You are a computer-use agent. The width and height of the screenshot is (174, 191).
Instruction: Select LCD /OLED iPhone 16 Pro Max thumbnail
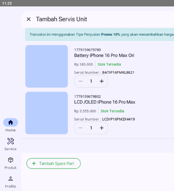47,113
